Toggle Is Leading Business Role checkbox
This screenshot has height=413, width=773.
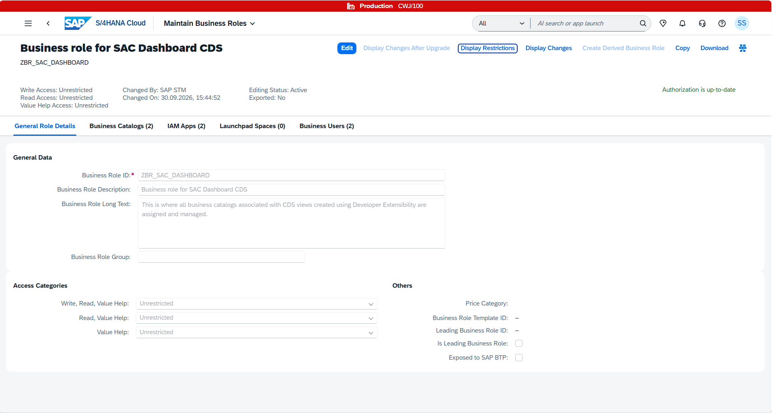coord(519,343)
